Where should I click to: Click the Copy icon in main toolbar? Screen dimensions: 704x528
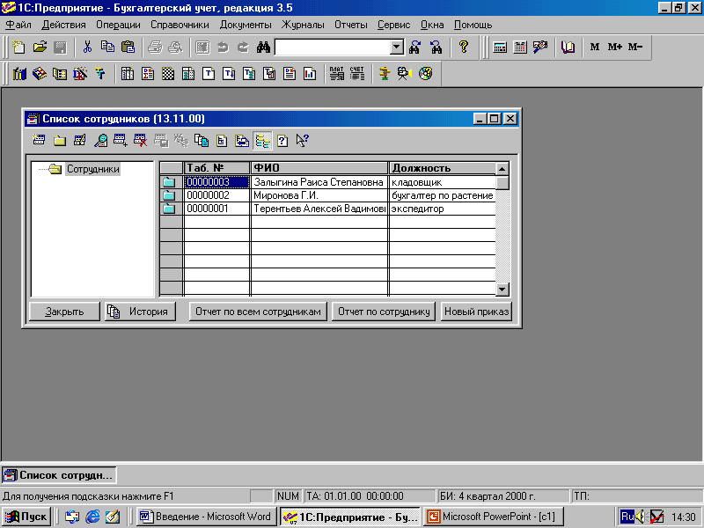107,47
